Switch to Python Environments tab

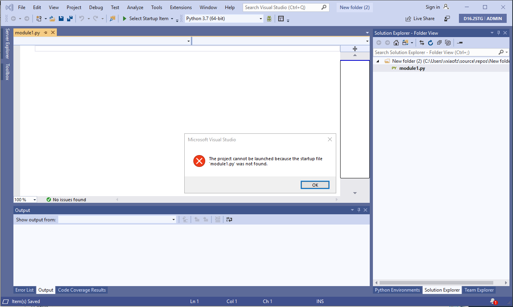(397, 290)
